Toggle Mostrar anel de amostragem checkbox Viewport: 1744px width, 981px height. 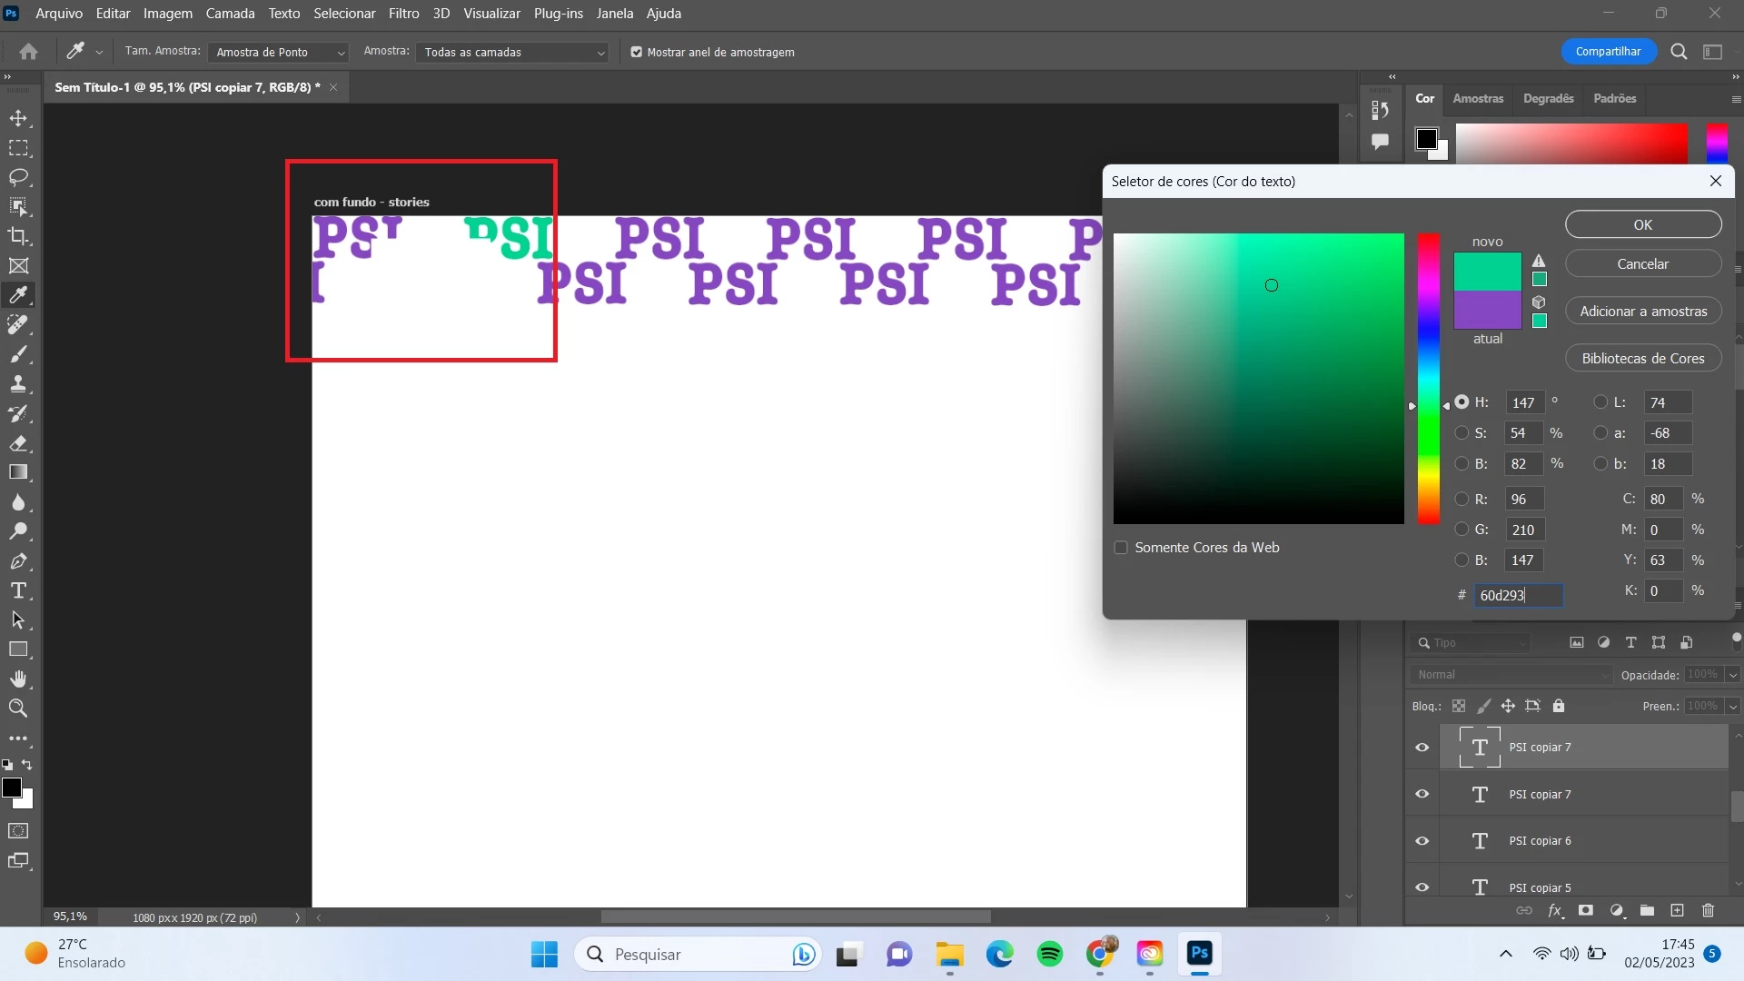pos(637,52)
